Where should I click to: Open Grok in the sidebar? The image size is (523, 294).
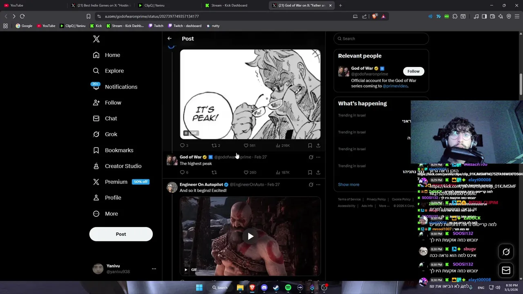pyautogui.click(x=105, y=134)
